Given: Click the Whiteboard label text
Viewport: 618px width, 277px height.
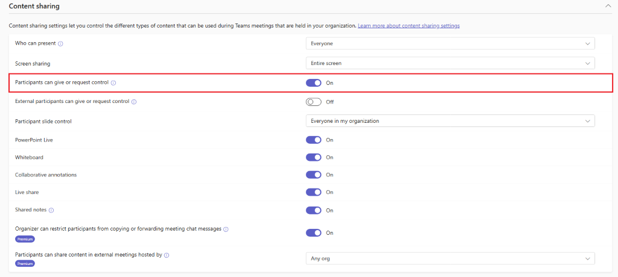Looking at the screenshot, I should pyautogui.click(x=29, y=157).
